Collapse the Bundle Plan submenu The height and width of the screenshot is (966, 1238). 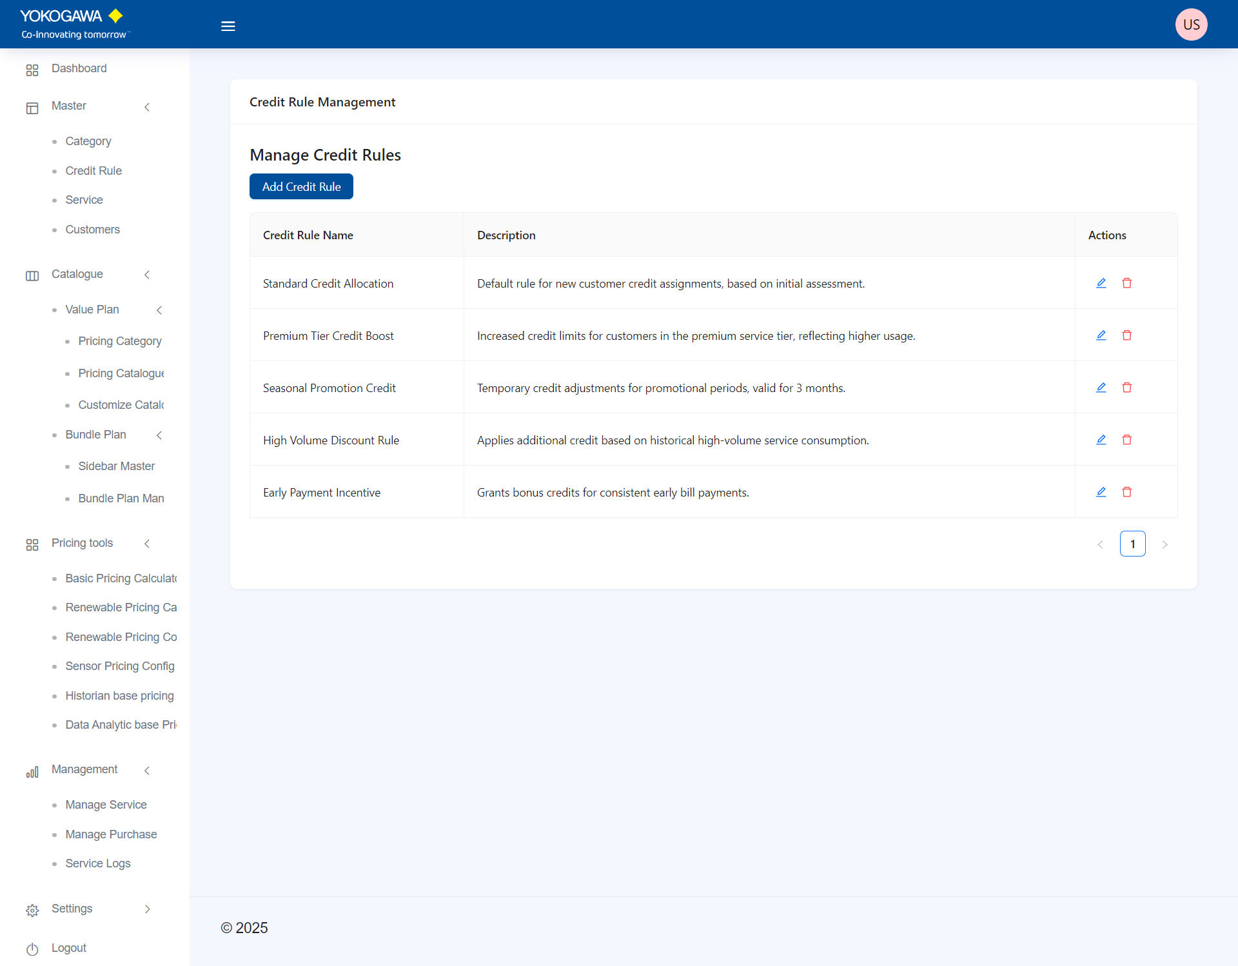click(159, 435)
